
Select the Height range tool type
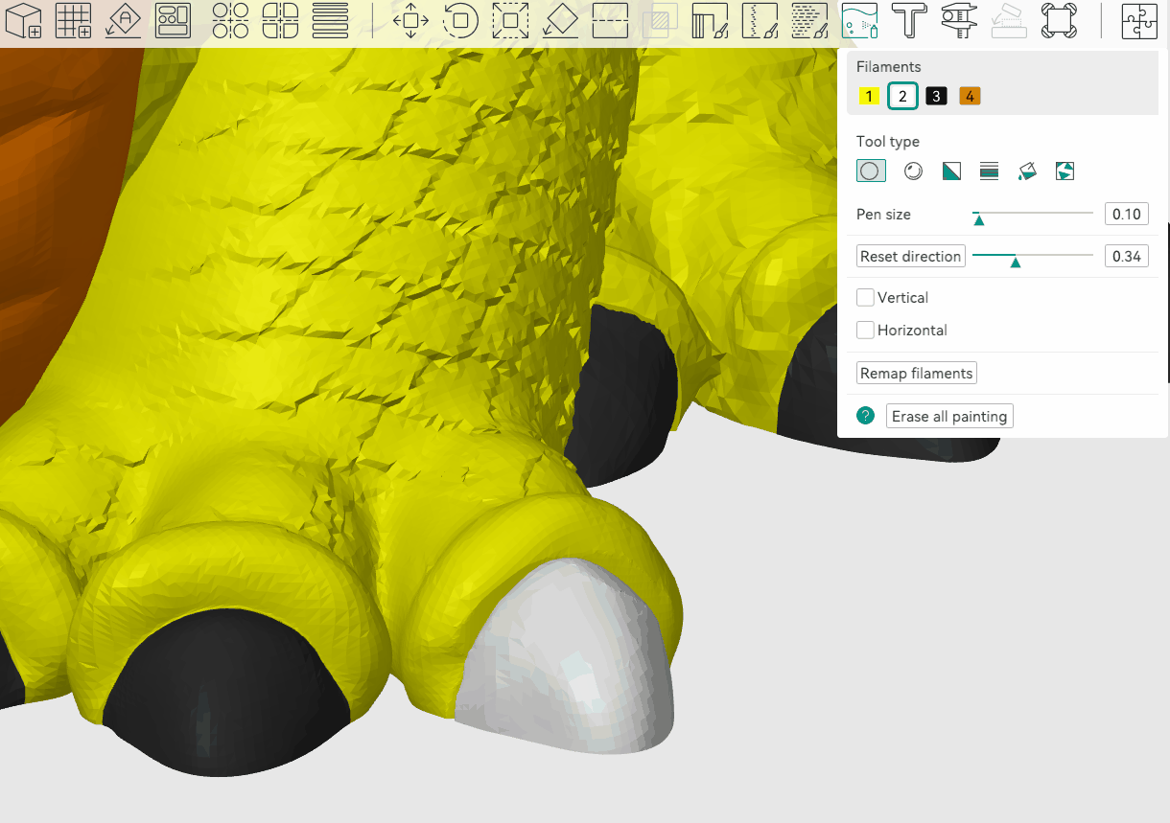pyautogui.click(x=989, y=171)
